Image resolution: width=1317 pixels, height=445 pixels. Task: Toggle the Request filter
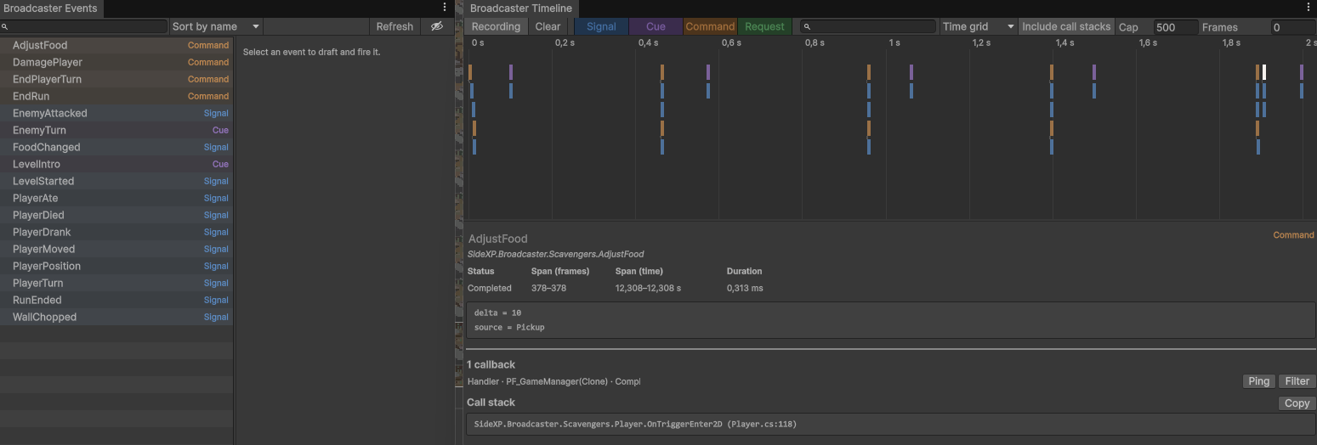tap(764, 26)
